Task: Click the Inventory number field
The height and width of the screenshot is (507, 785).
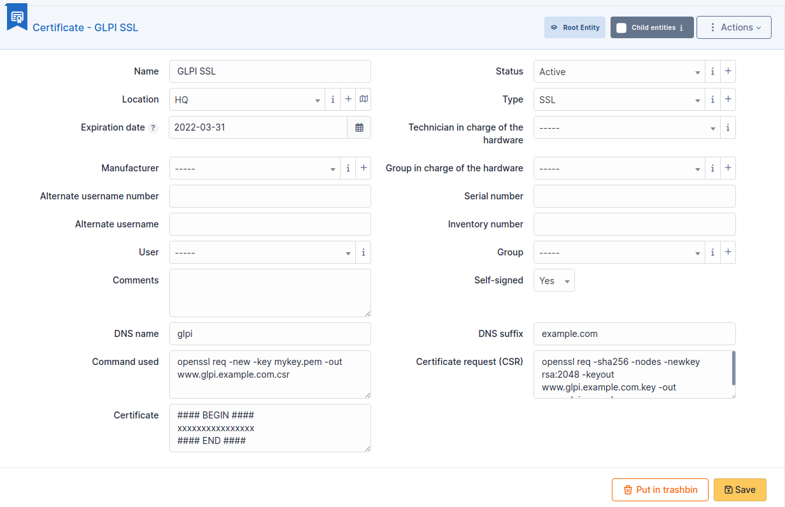Action: (x=635, y=224)
